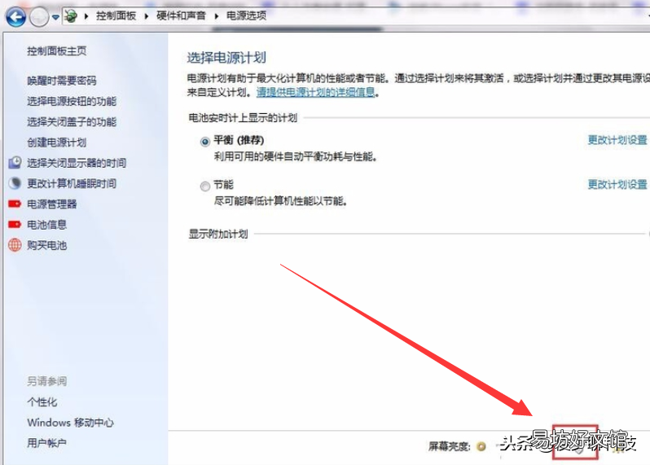Navigate to 控制面板 in the breadcrumb

pyautogui.click(x=116, y=16)
